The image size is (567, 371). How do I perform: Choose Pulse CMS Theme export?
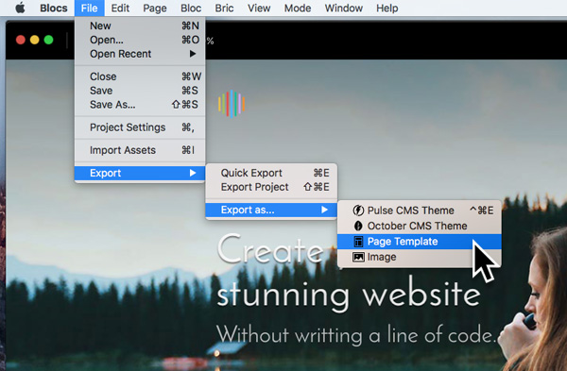tap(420, 211)
